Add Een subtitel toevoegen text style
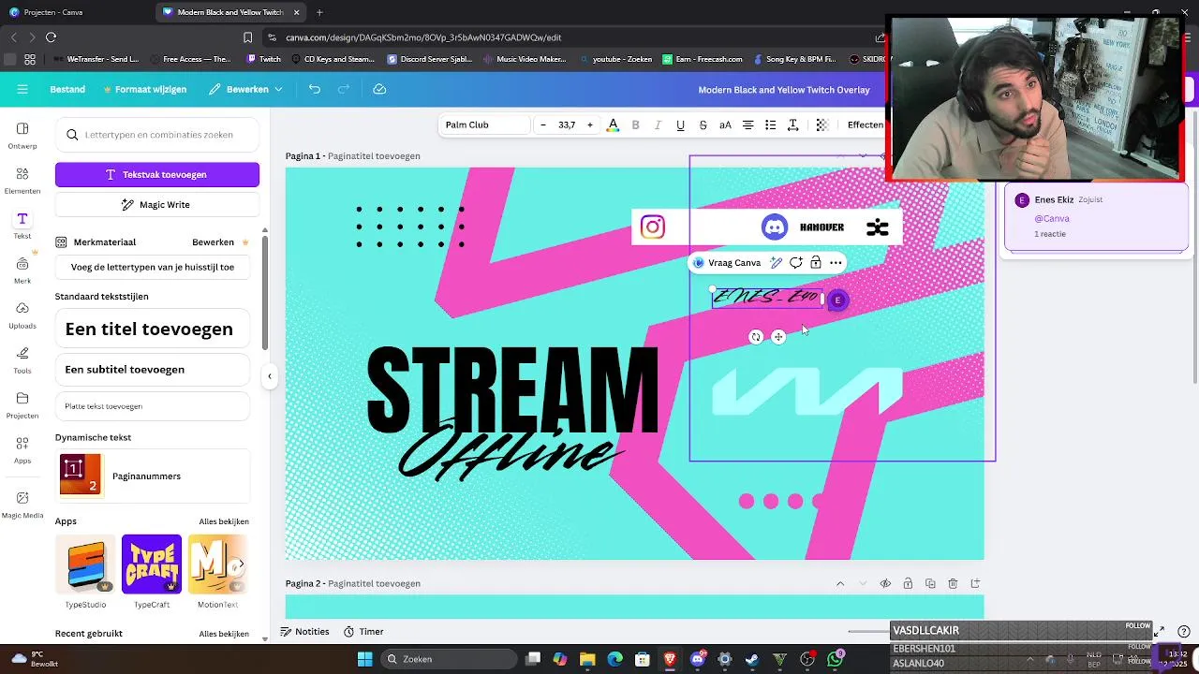The width and height of the screenshot is (1199, 674). click(x=153, y=370)
